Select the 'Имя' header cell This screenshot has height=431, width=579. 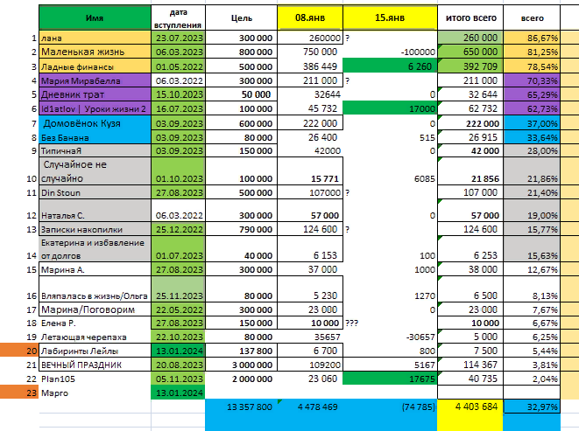[x=95, y=17]
